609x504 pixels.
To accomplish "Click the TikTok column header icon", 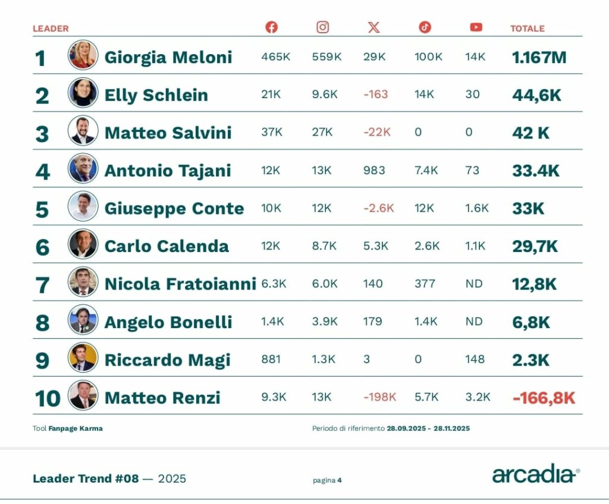I will point(425,27).
